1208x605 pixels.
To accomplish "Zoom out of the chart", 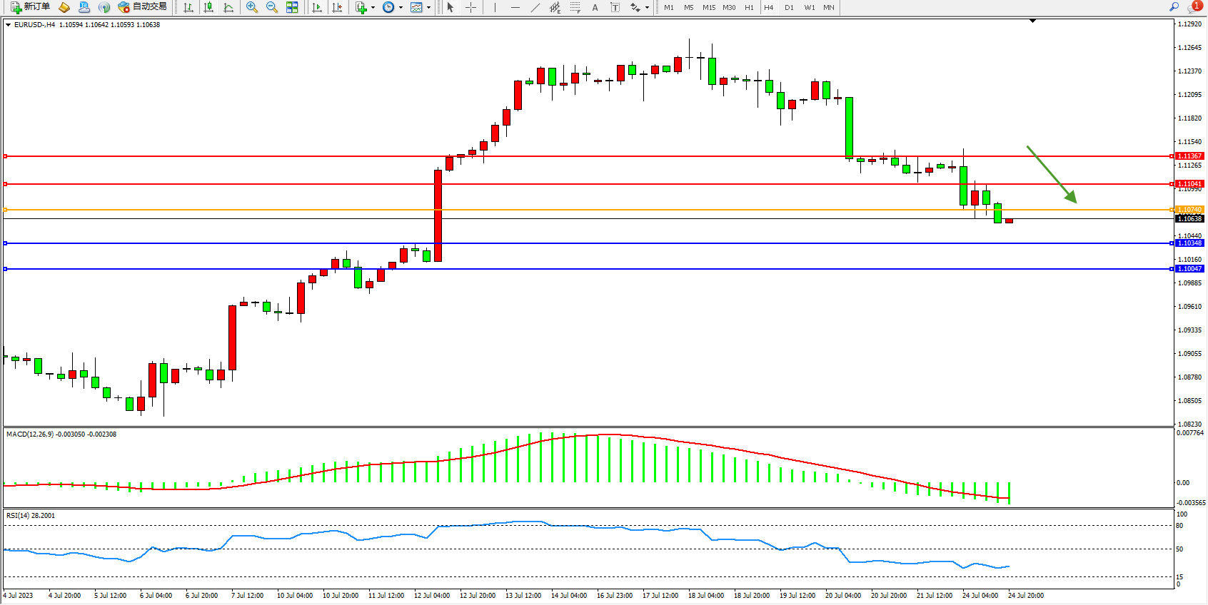I will [x=271, y=7].
